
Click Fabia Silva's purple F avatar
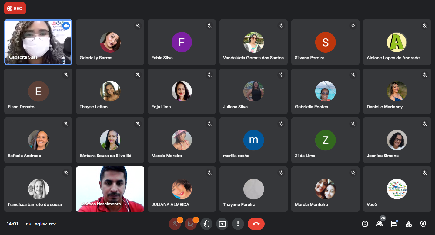[182, 42]
